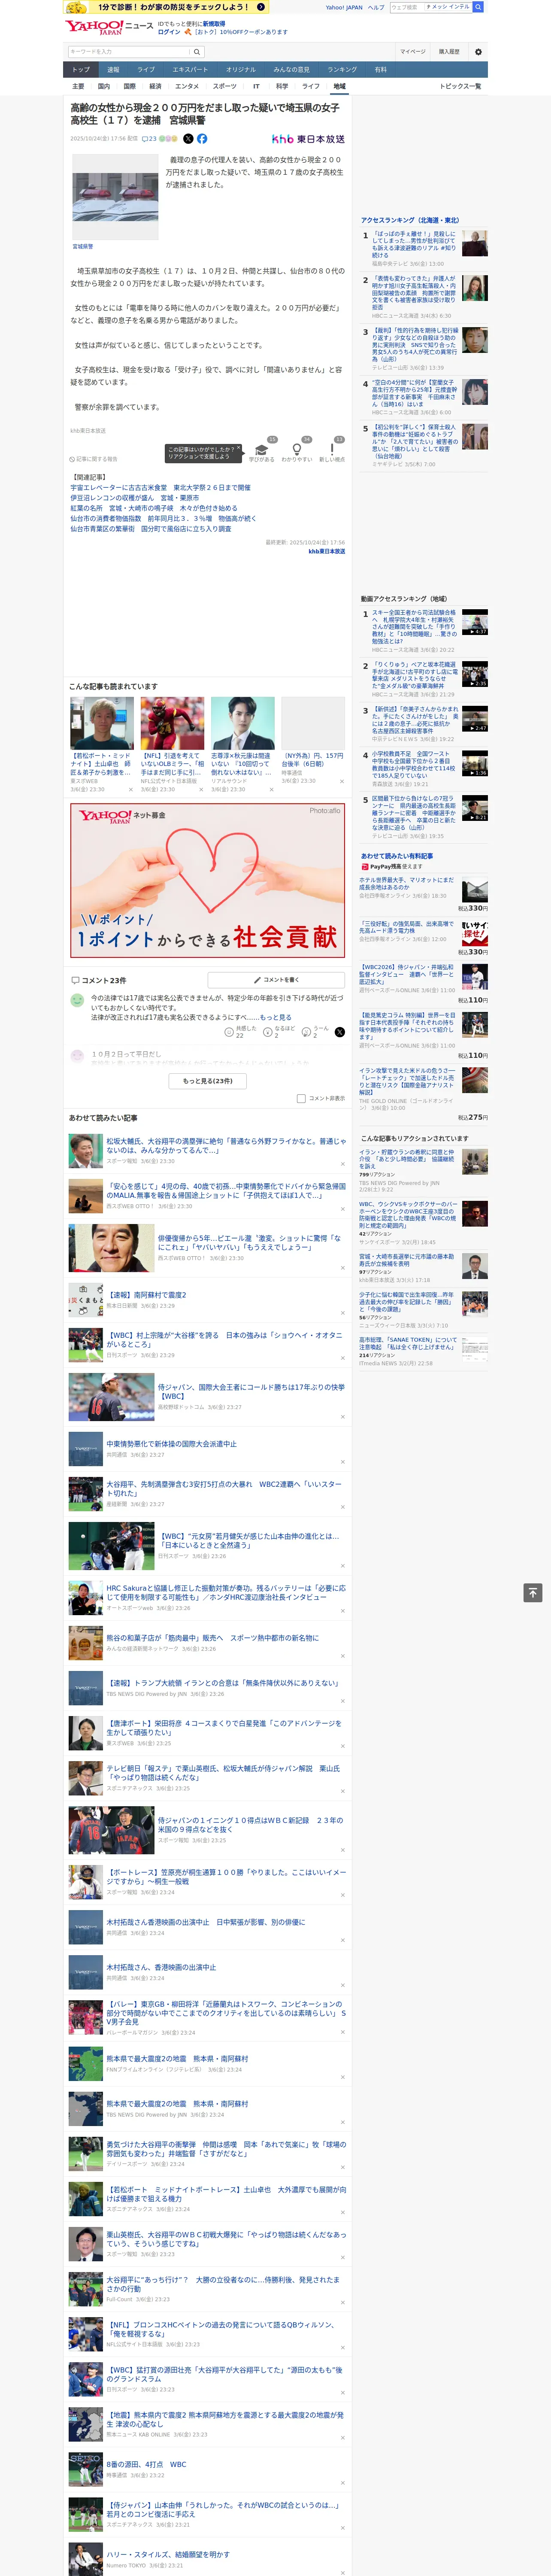Click the first commenter's green avatar
This screenshot has width=551, height=2576.
pos(77,1000)
